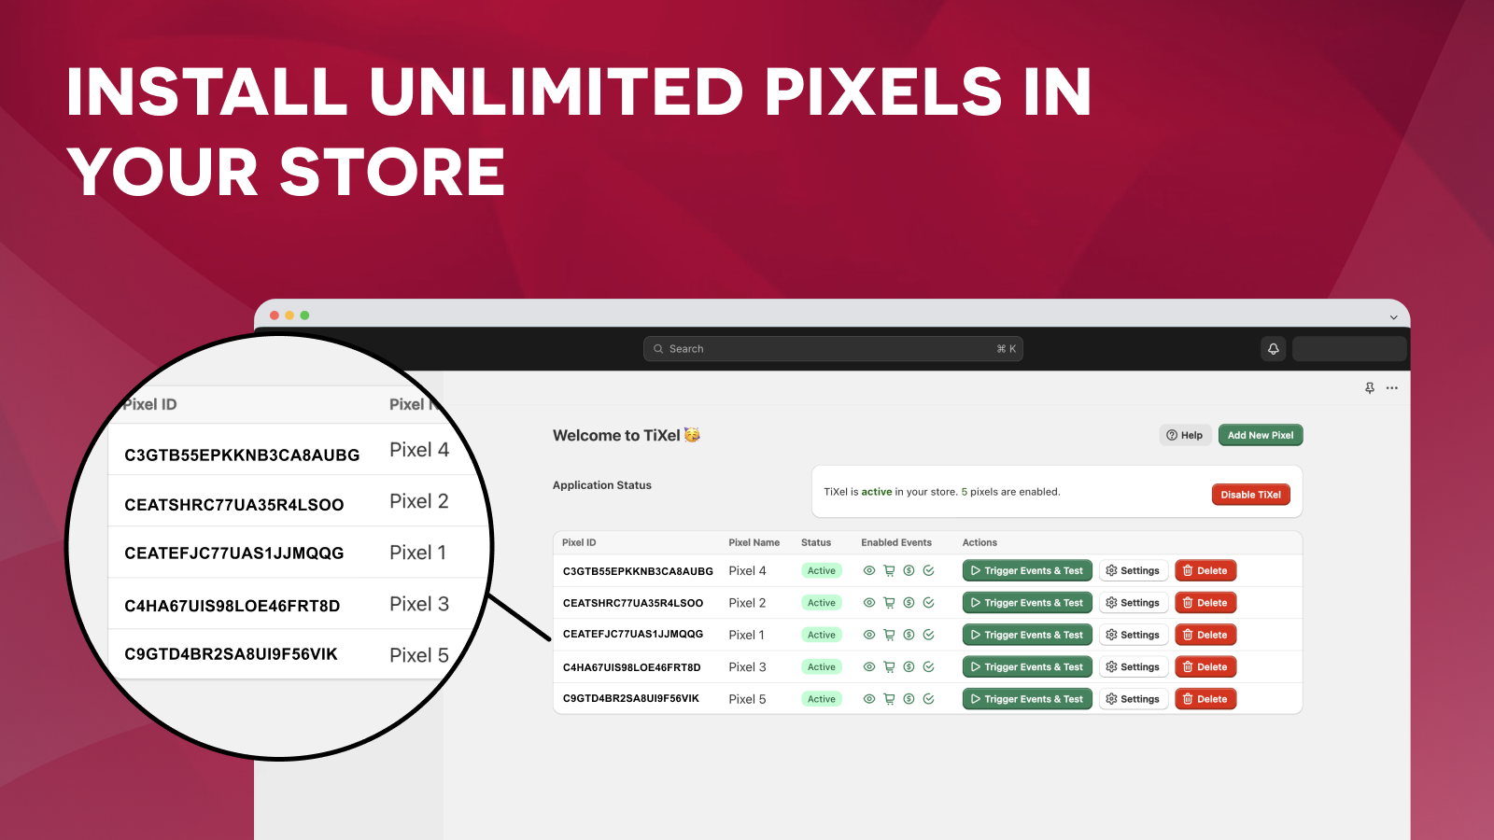
Task: Open Settings for Pixel 1
Action: point(1133,635)
